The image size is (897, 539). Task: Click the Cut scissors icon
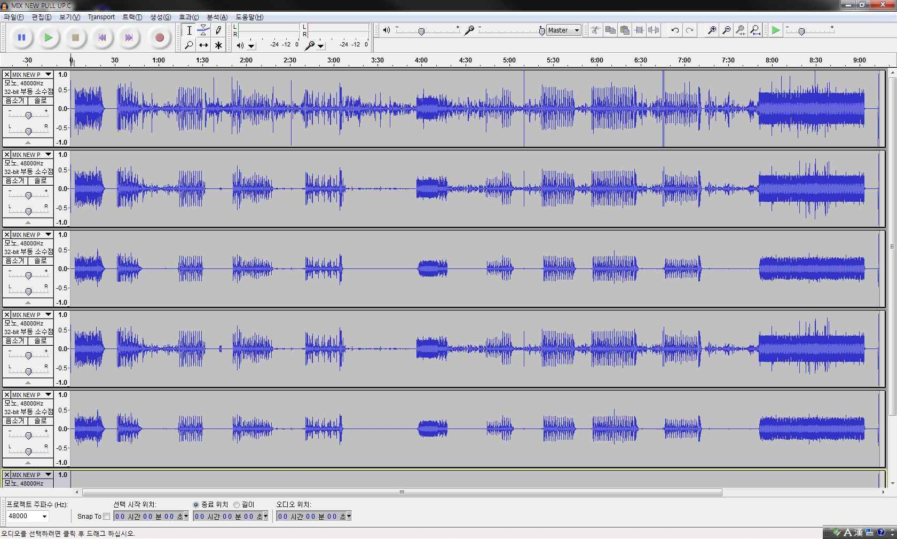point(595,30)
